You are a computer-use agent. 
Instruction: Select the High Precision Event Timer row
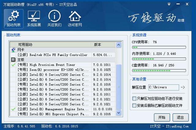[62, 65]
